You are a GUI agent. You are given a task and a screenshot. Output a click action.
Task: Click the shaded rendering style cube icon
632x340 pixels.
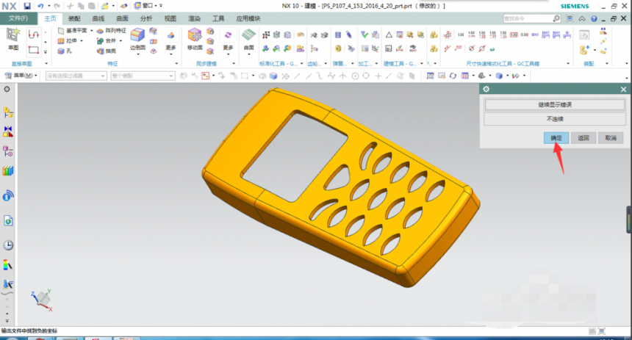coord(499,76)
